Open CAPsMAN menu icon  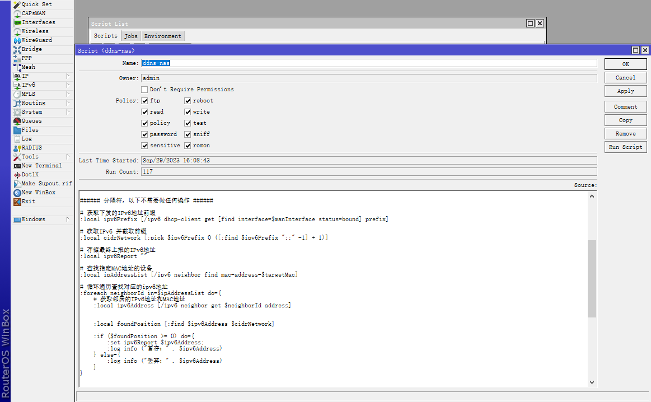click(17, 13)
